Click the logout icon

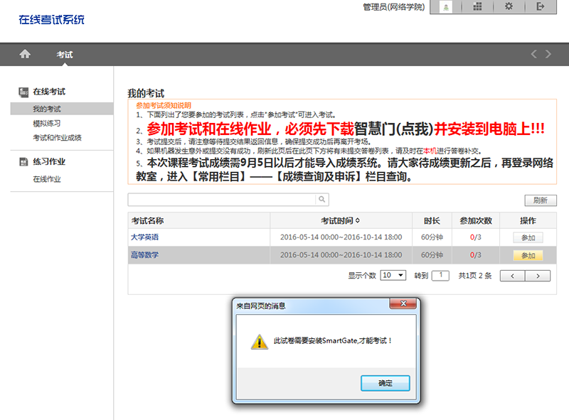[540, 6]
